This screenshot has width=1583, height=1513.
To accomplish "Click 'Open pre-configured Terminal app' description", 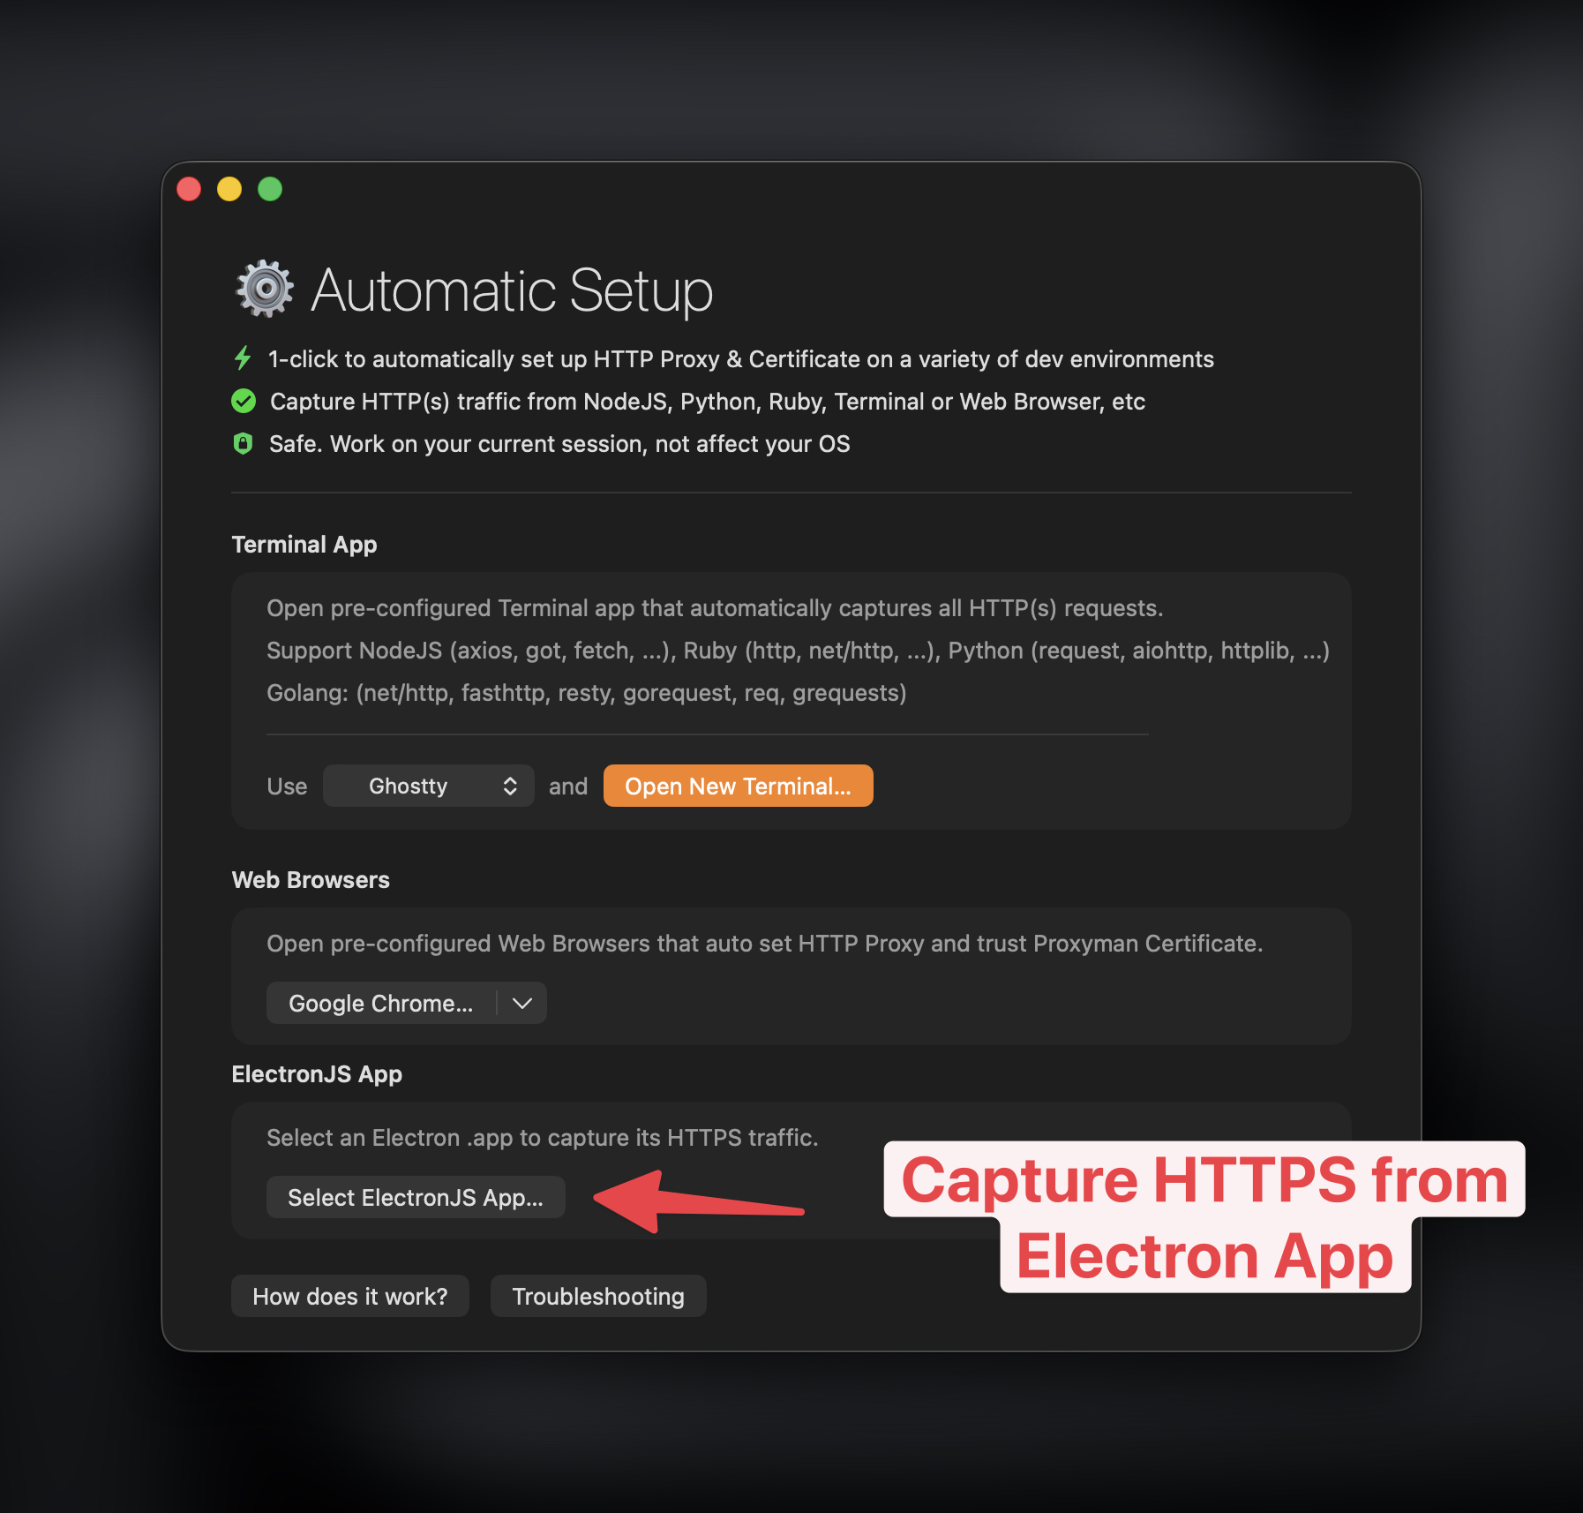I will pyautogui.click(x=715, y=608).
